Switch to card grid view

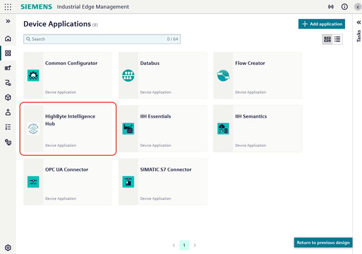tap(327, 39)
